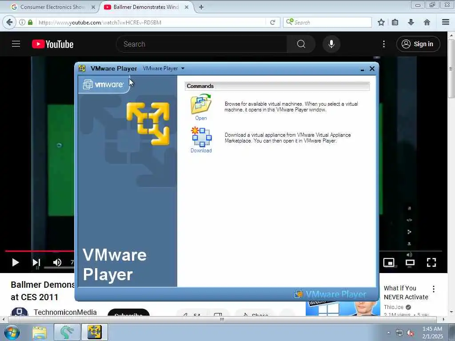Close the Consumer Electronics Show tab
This screenshot has height=341, width=455.
pos(93,7)
